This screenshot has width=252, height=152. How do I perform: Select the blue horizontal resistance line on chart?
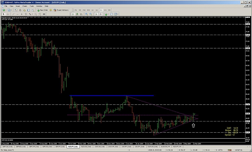click(x=112, y=96)
